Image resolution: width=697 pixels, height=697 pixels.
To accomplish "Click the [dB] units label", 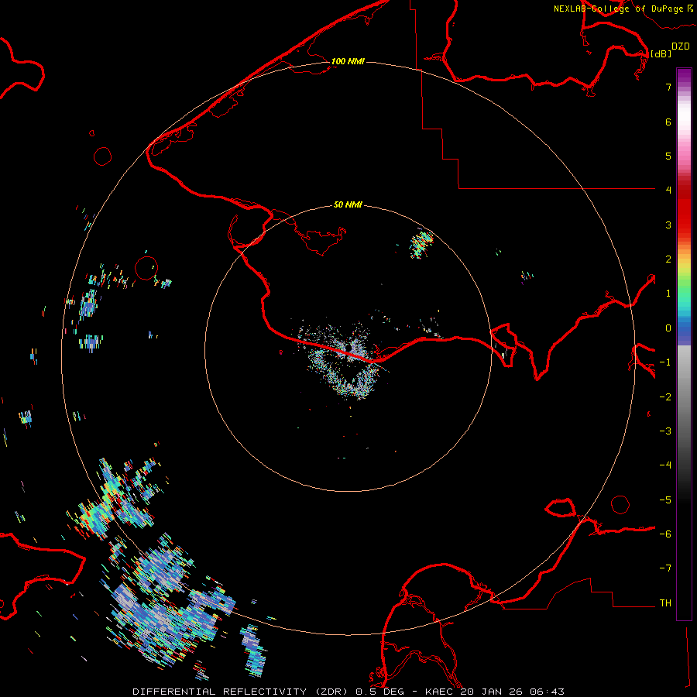I will [661, 53].
